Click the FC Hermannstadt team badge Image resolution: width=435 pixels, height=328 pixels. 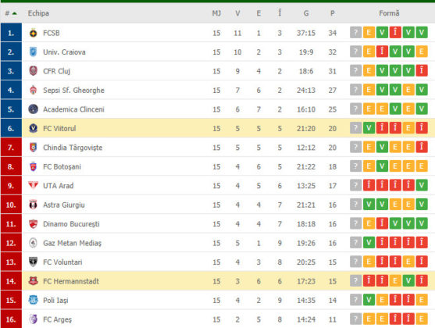pos(34,281)
